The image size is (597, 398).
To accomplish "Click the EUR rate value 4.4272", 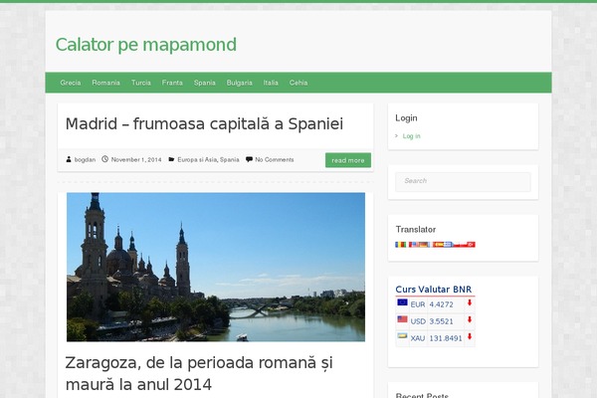I will pyautogui.click(x=441, y=304).
